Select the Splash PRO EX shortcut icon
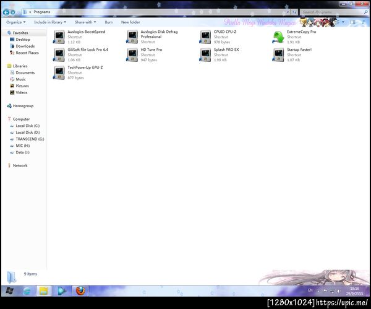The image size is (371, 309). [x=205, y=54]
